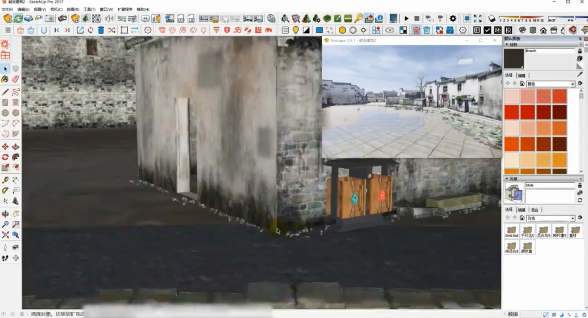Click home icon in materials browser
This screenshot has height=318, width=588.
point(522,83)
